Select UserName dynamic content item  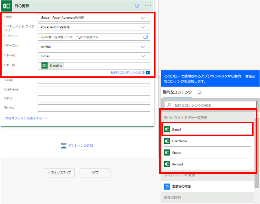point(207,141)
